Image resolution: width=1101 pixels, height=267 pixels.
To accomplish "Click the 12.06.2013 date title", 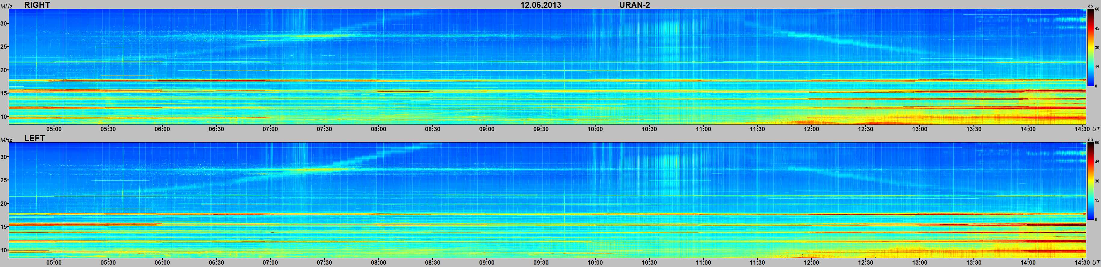I will pos(541,5).
